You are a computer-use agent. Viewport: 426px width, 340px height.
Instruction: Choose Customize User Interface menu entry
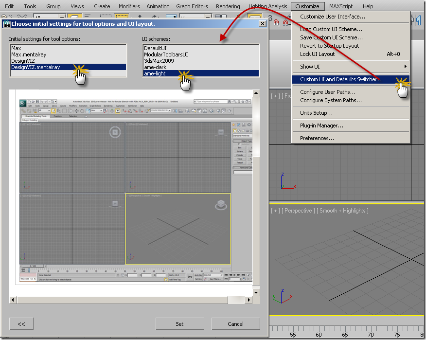(x=351, y=17)
